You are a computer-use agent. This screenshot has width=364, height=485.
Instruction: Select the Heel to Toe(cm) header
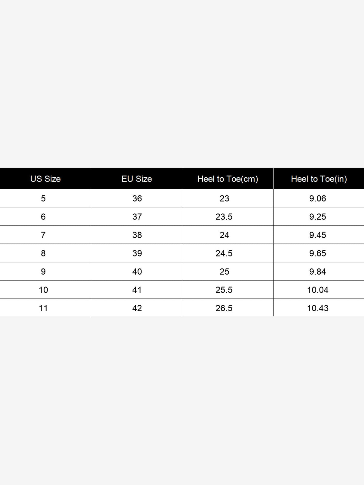[x=228, y=179]
